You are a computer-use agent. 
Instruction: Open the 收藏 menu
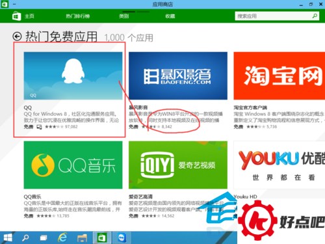point(170,16)
